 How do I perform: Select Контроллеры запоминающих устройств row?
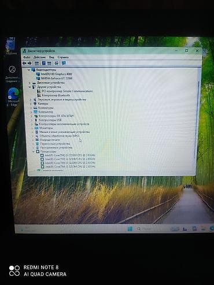[x=64, y=124]
